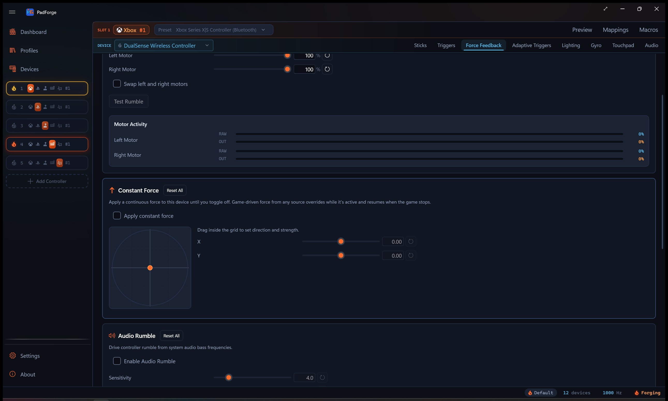Expand the Preset Xbox Series controller dropdown
The width and height of the screenshot is (668, 401).
pyautogui.click(x=213, y=30)
